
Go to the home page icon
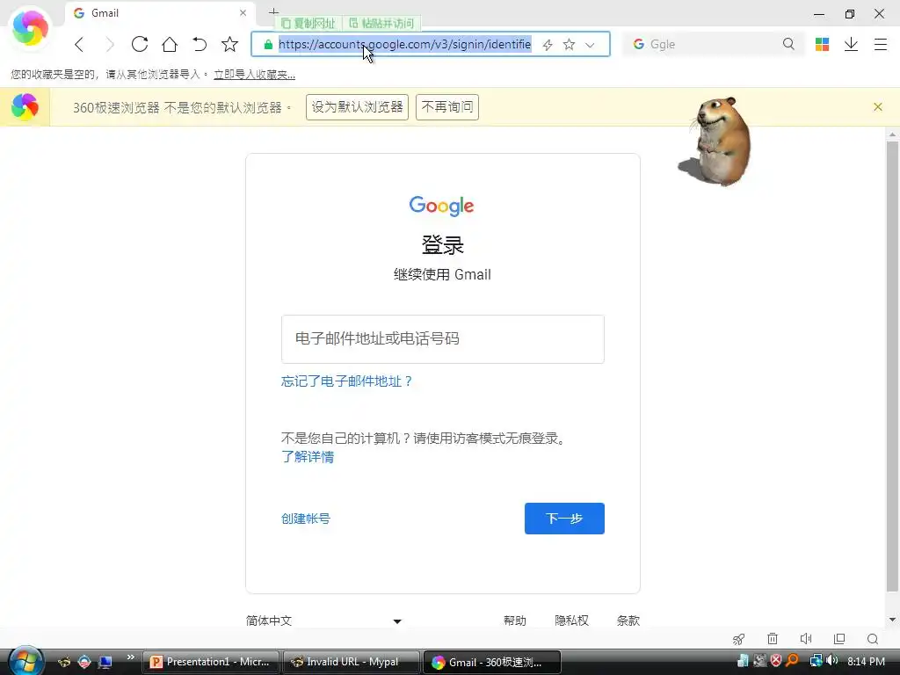170,44
